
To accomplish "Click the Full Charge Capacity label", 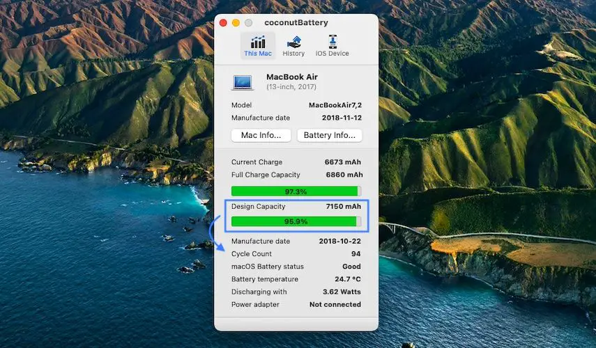I will click(x=266, y=175).
